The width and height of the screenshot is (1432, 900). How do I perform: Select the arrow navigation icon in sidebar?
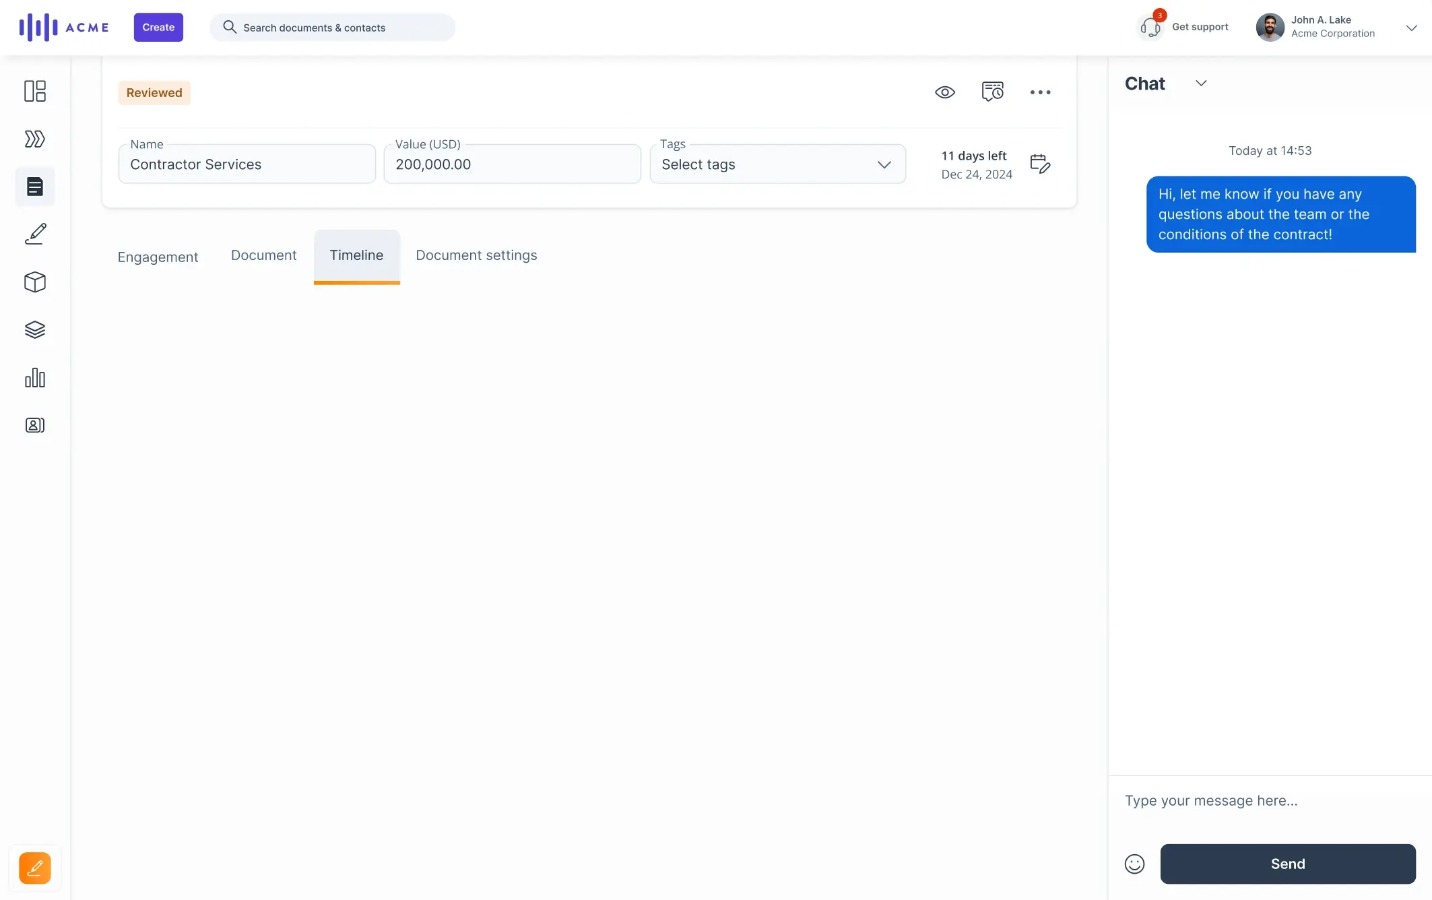[x=34, y=139]
